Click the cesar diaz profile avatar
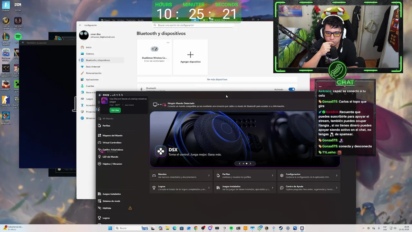412x232 pixels. coord(84,35)
